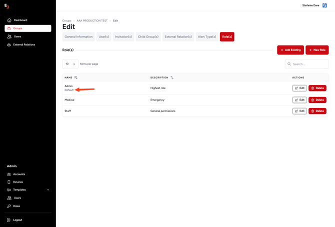
Task: Click the External Relations sidebar icon
Action: click(9, 44)
